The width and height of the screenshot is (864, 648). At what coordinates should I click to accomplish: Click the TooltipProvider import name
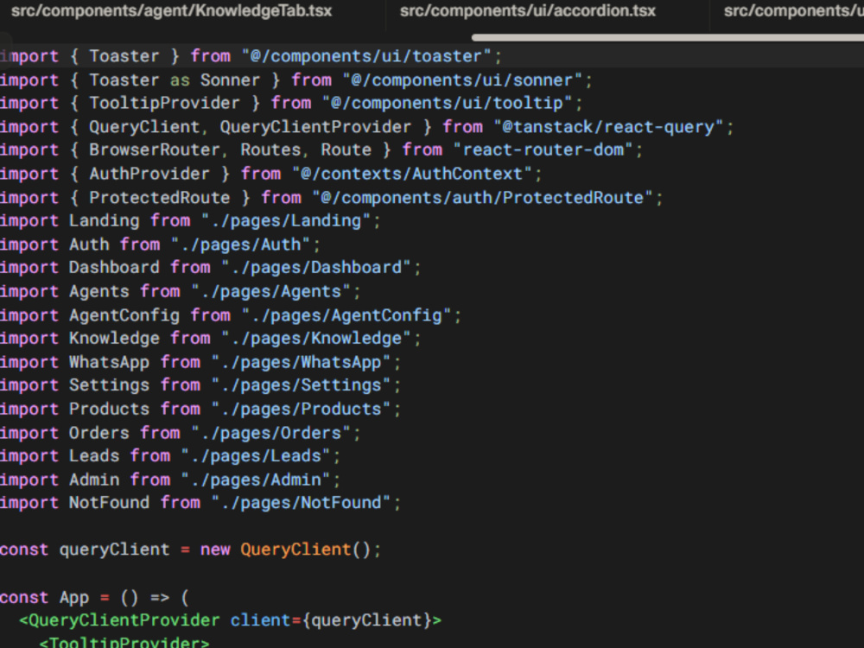(x=164, y=103)
